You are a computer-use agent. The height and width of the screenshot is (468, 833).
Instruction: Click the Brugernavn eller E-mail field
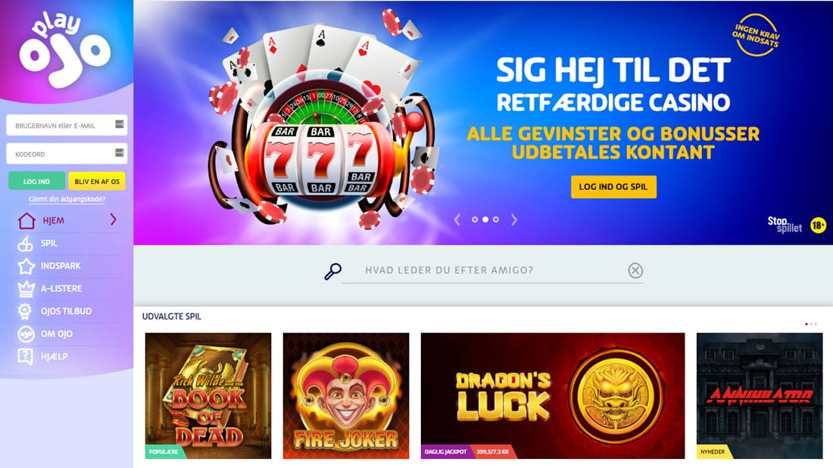[67, 125]
